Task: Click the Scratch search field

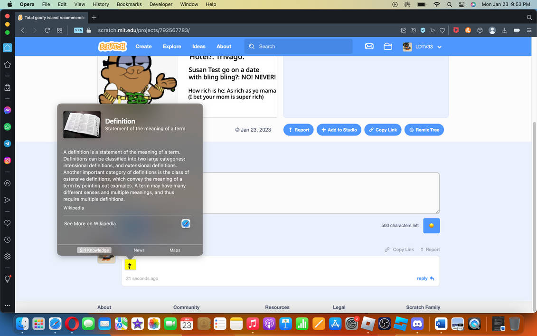Action: click(x=298, y=46)
